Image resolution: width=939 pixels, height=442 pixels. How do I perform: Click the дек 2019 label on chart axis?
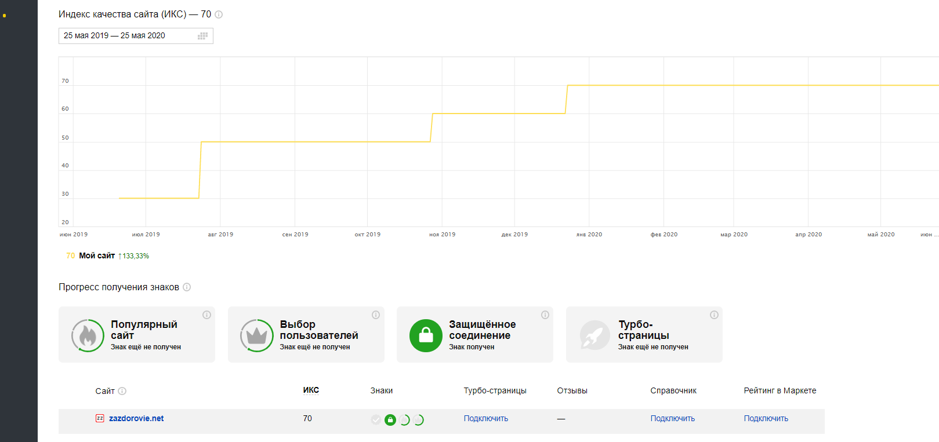(x=515, y=235)
